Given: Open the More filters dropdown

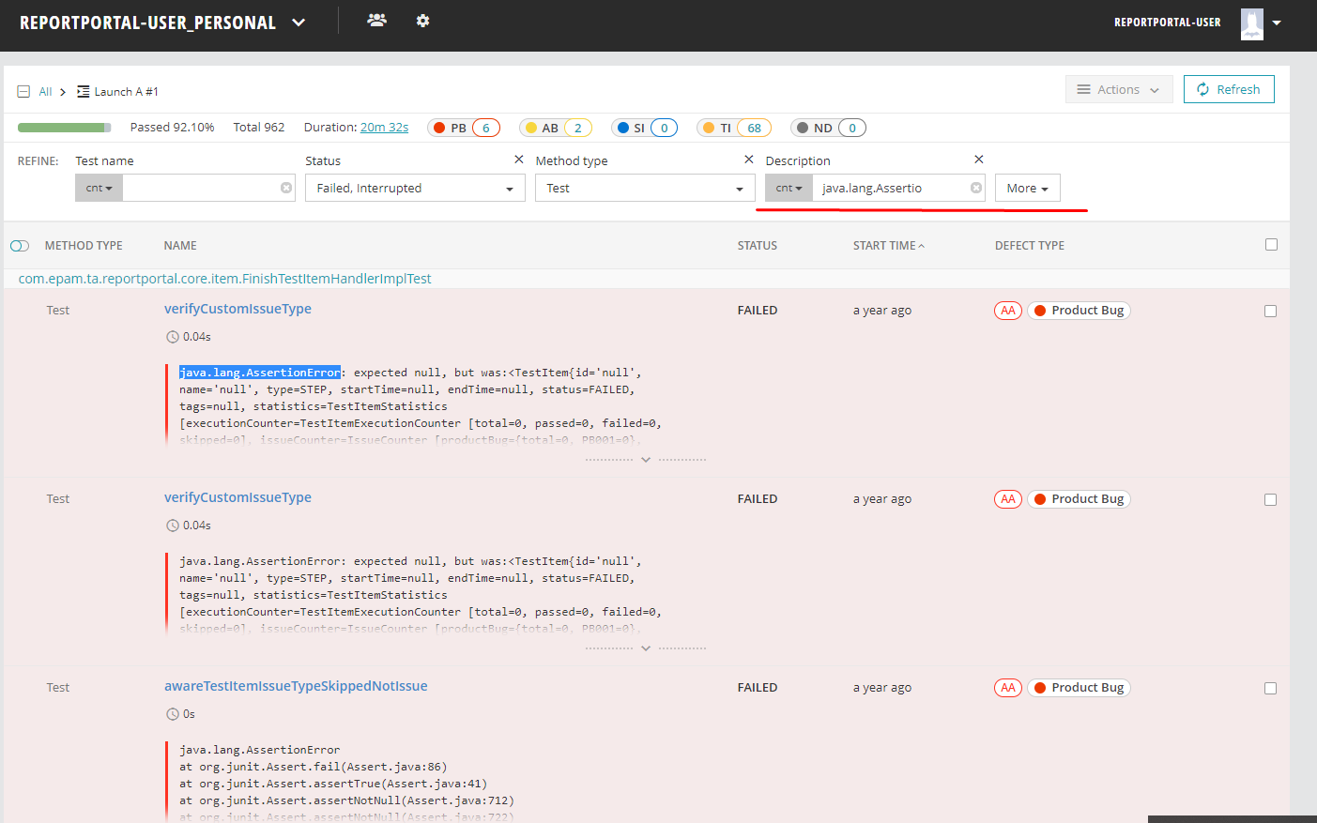Looking at the screenshot, I should [1027, 187].
